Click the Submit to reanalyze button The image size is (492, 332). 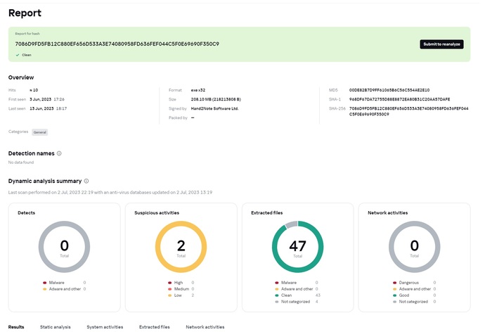click(441, 44)
